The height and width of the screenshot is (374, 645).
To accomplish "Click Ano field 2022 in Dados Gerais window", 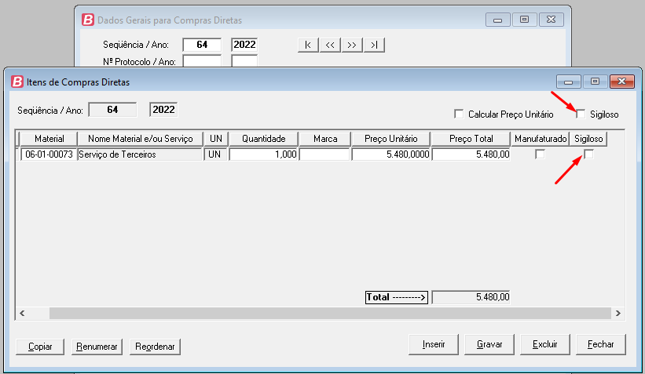I will (x=244, y=45).
